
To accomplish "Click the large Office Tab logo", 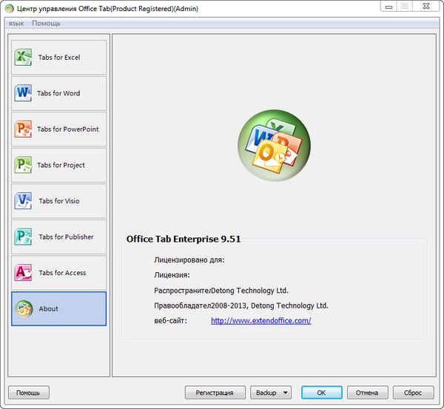I will (274, 146).
